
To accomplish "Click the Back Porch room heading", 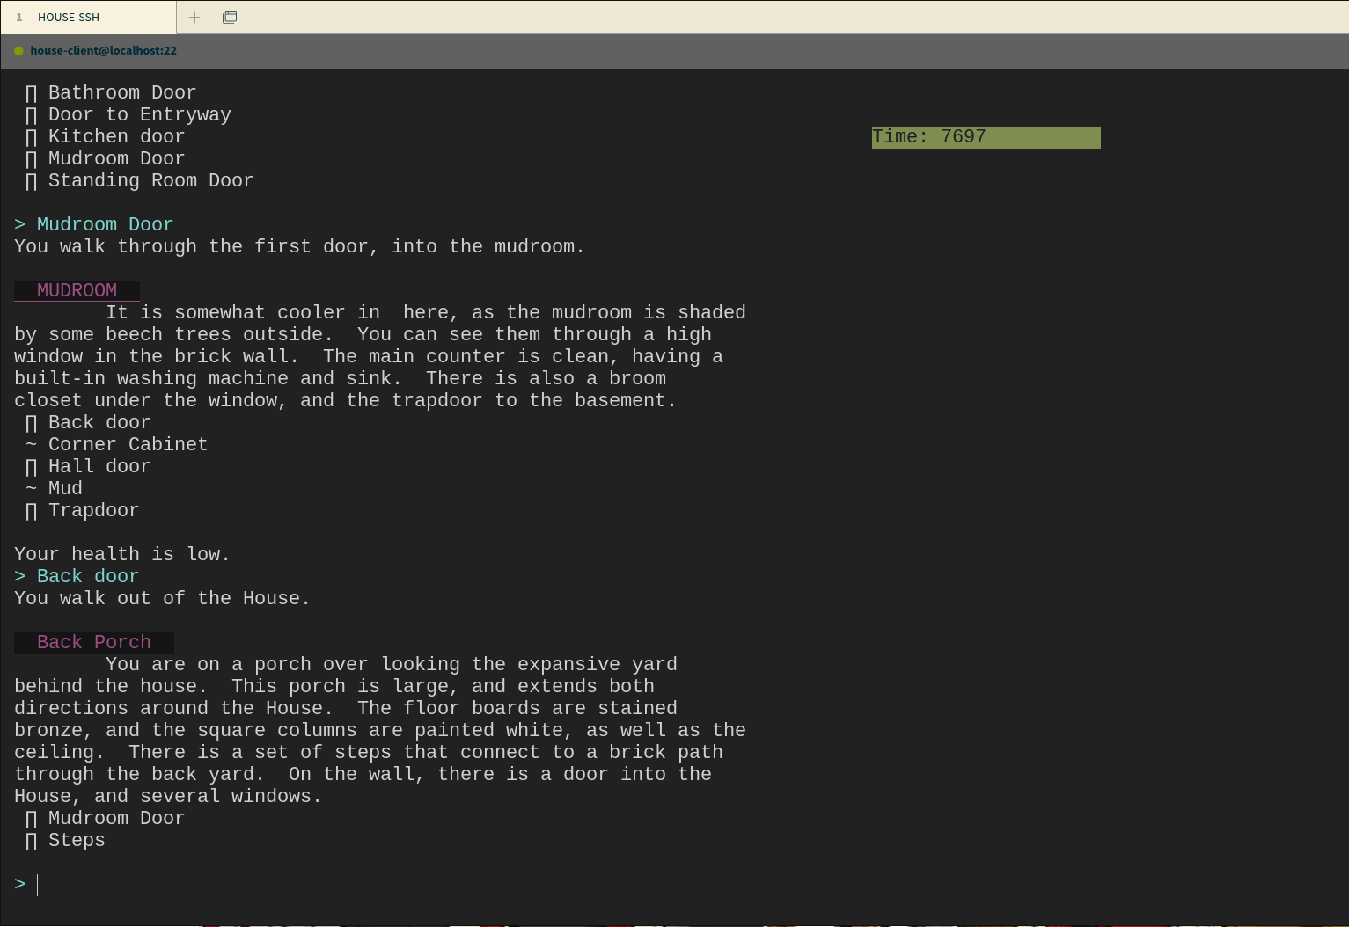I will (93, 642).
